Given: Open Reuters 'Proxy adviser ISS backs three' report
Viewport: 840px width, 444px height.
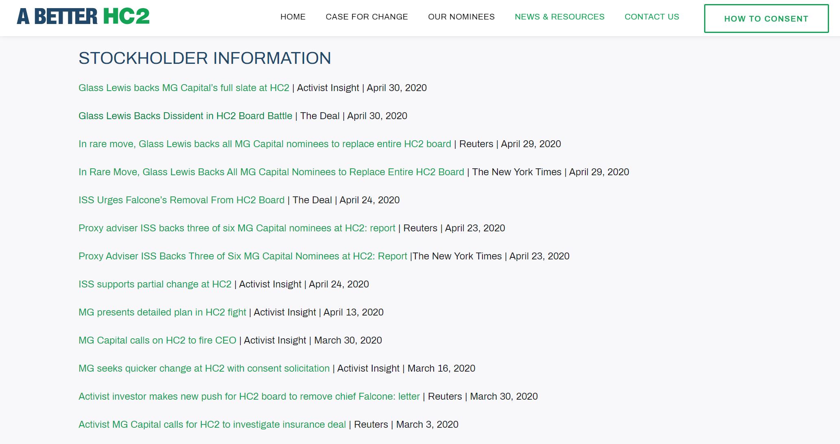Looking at the screenshot, I should tap(237, 228).
